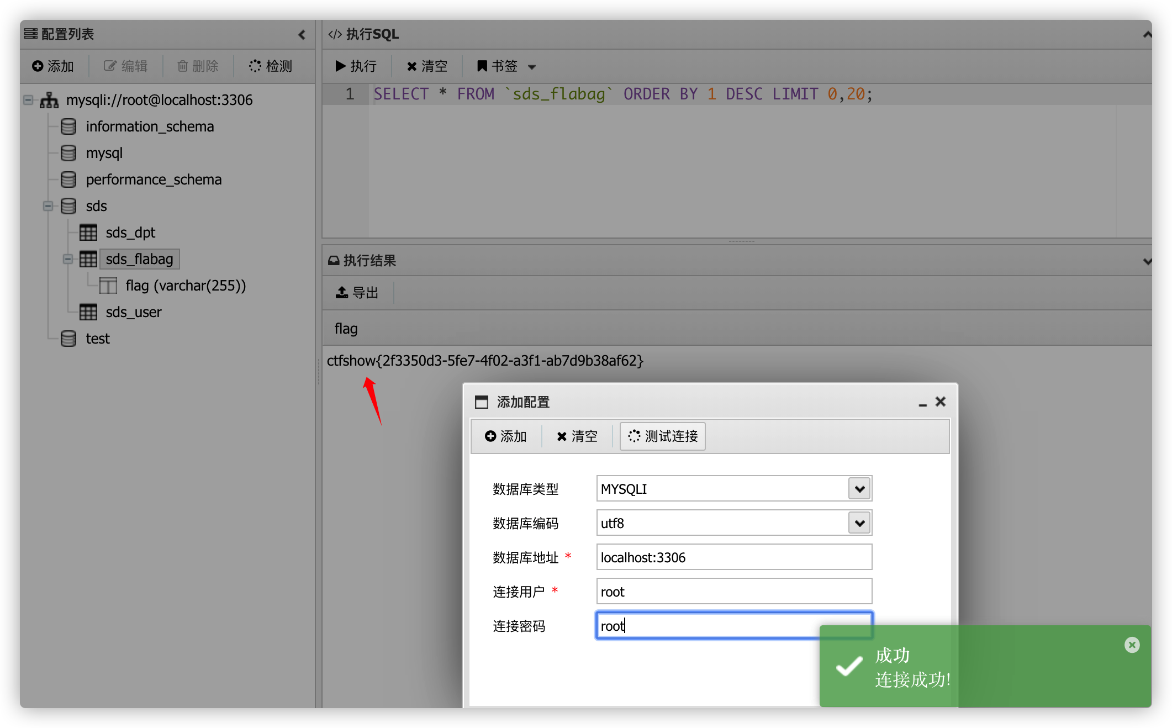
Task: Select the test database label
Action: click(98, 339)
